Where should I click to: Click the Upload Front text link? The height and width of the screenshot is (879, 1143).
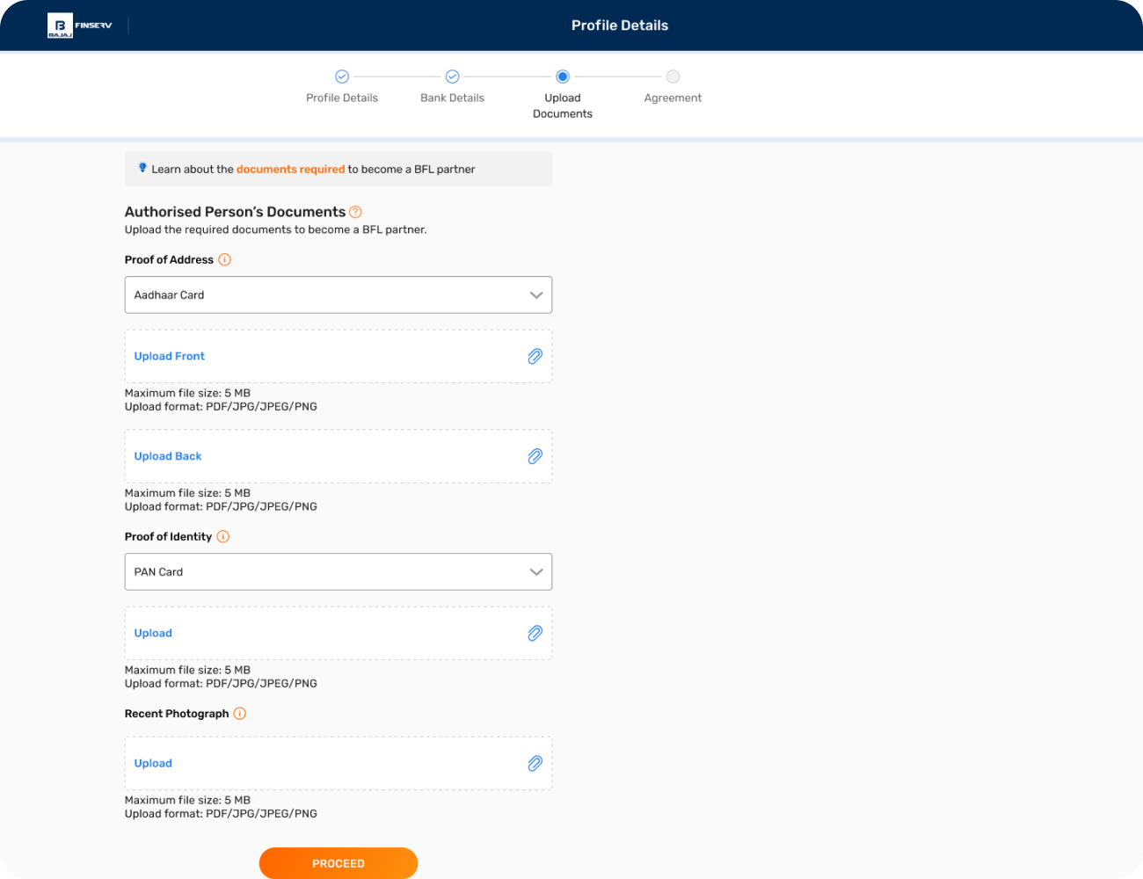coord(170,356)
